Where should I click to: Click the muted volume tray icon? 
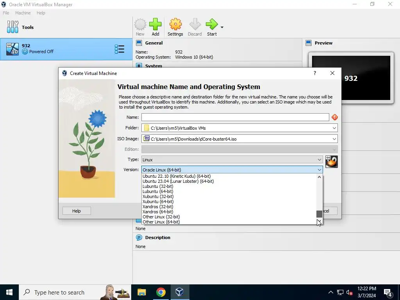click(x=349, y=292)
